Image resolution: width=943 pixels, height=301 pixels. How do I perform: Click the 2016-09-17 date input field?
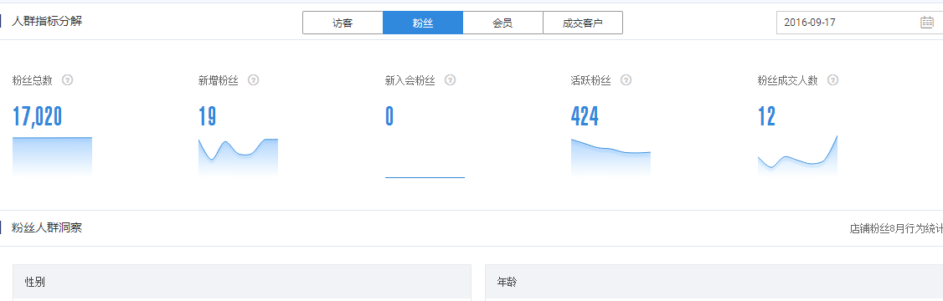(859, 23)
